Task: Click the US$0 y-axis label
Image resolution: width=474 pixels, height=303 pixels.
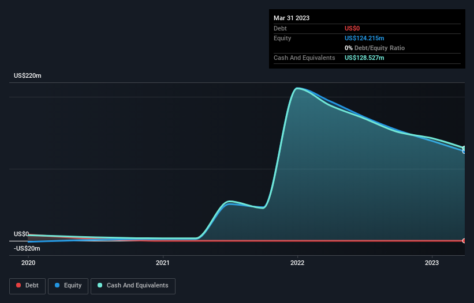Action: pos(21,234)
